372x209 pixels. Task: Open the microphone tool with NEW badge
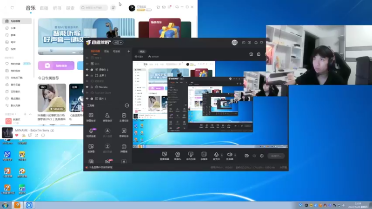click(91, 133)
